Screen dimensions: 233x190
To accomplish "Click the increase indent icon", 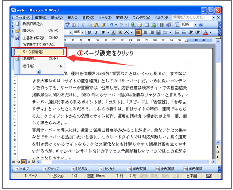I will [197, 32].
